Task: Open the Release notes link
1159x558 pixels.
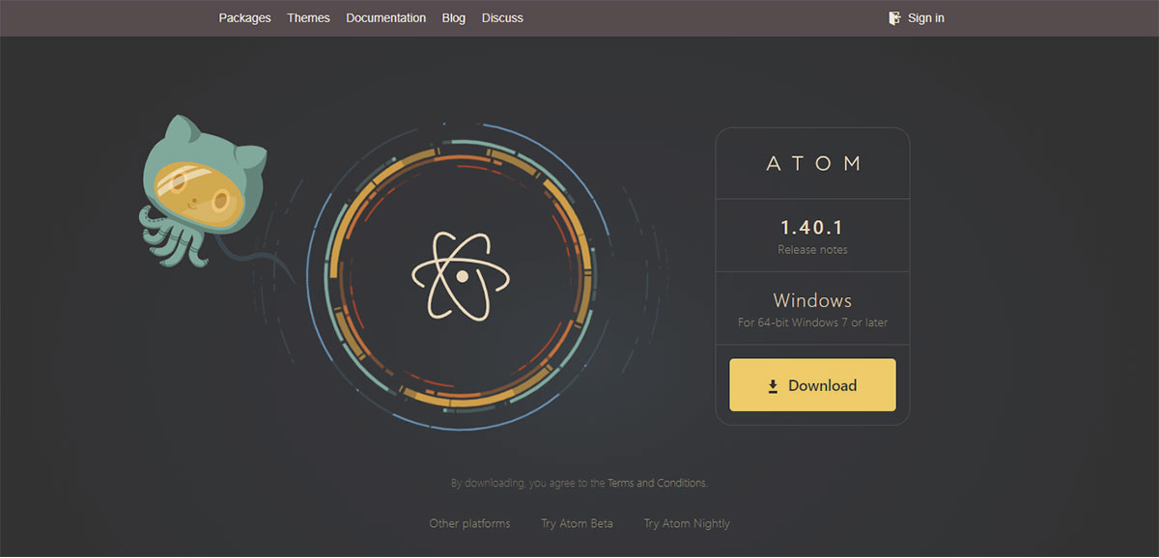Action: coord(812,250)
